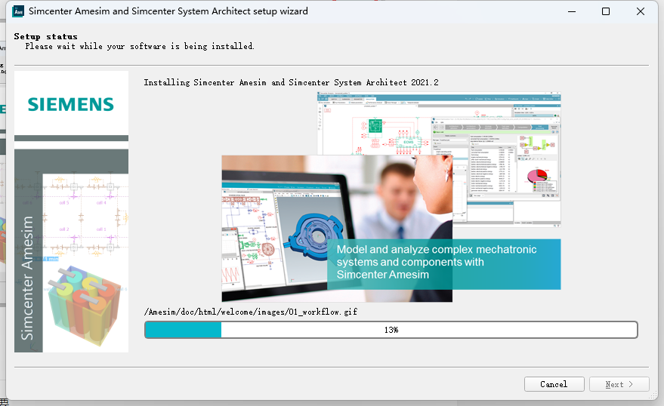Click the vertical 'Simcenter Amesim' sidebar label
Image resolution: width=664 pixels, height=406 pixels.
point(27,278)
